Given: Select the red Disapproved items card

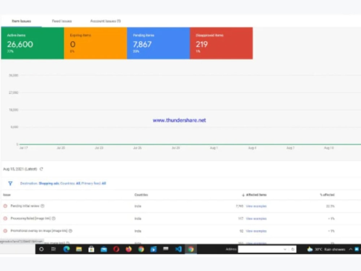Looking at the screenshot, I should coord(221,43).
